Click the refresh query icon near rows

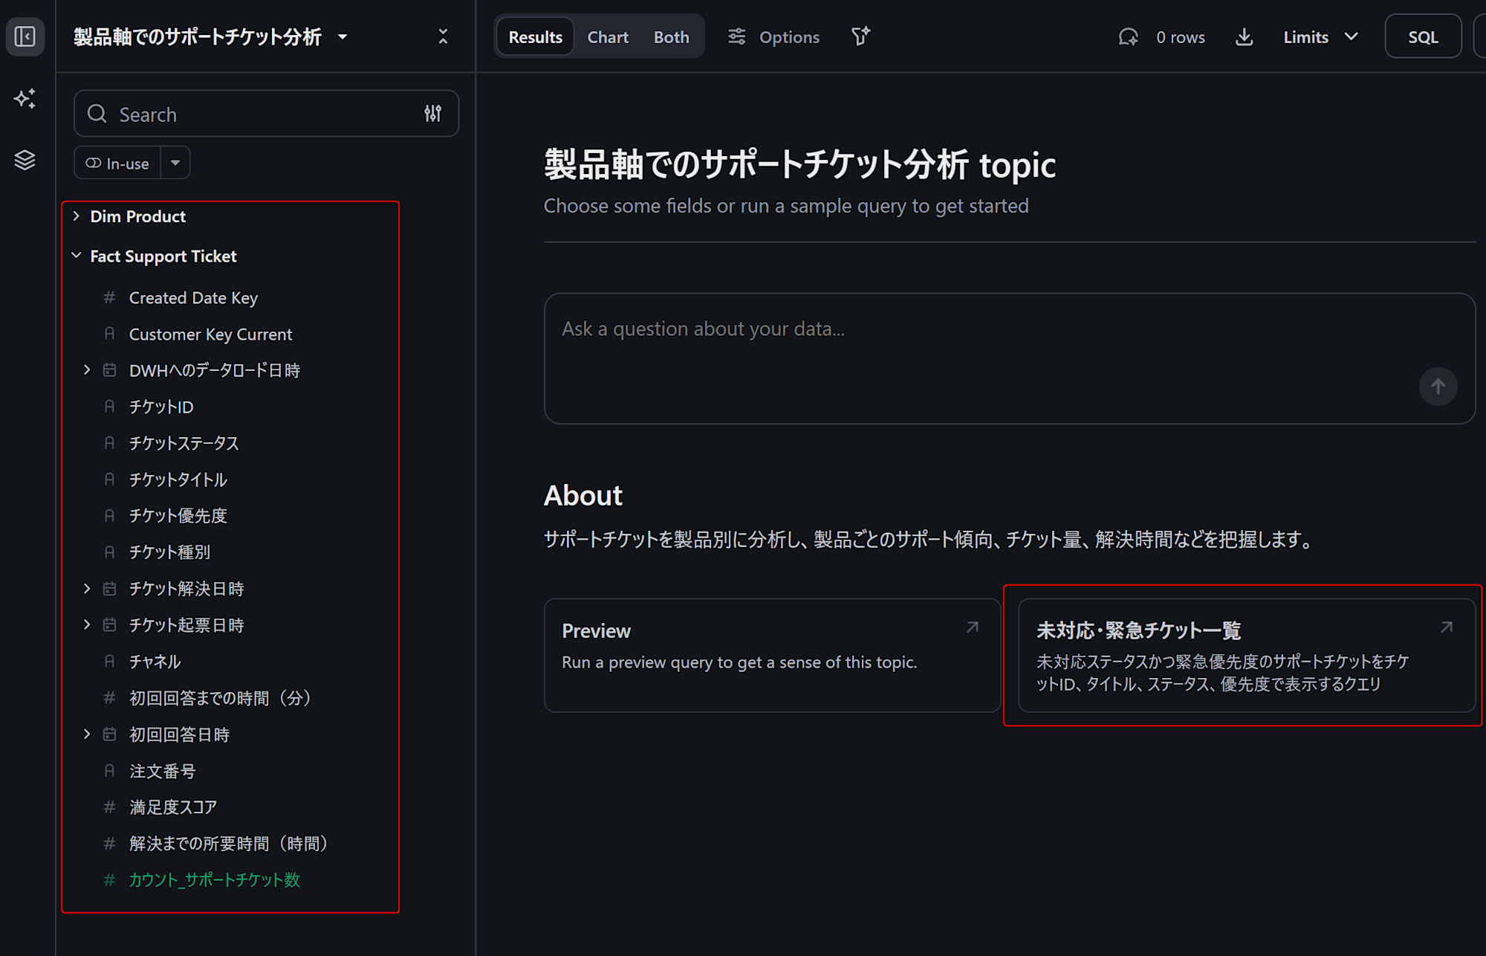pos(1128,37)
